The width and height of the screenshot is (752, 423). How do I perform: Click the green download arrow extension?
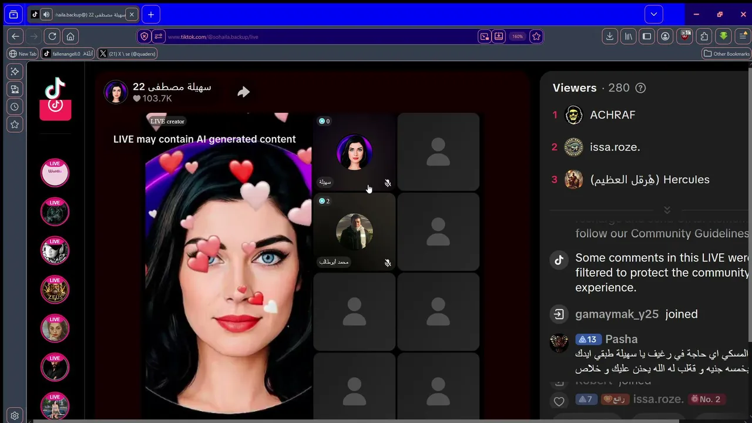coord(723,36)
